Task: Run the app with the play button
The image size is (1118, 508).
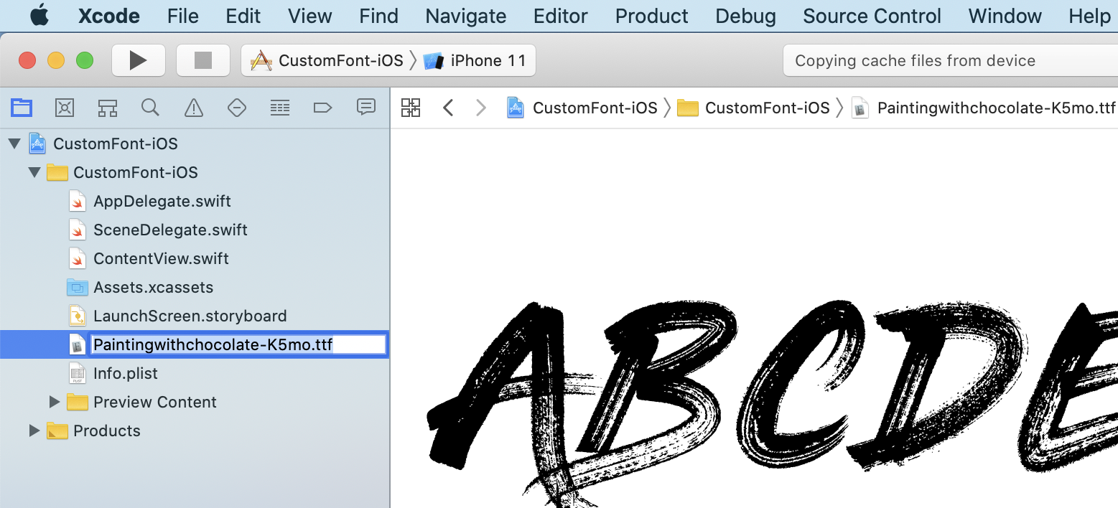Action: coord(138,60)
